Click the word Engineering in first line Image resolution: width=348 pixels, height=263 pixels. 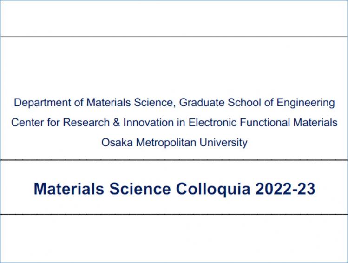pos(306,103)
